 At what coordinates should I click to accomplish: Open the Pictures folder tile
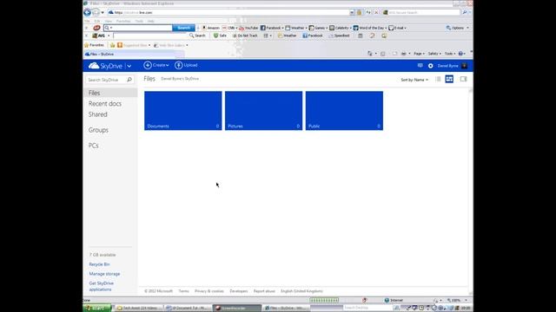pyautogui.click(x=263, y=111)
